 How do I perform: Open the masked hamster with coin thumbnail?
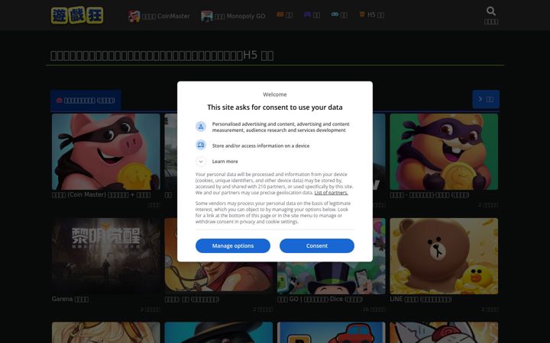tap(444, 152)
